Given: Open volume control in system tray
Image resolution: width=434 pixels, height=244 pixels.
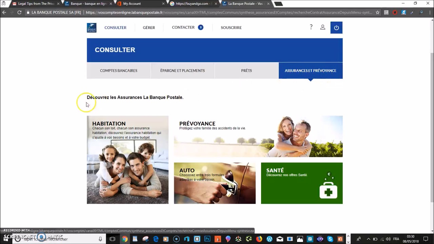Looking at the screenshot, I should (388, 239).
